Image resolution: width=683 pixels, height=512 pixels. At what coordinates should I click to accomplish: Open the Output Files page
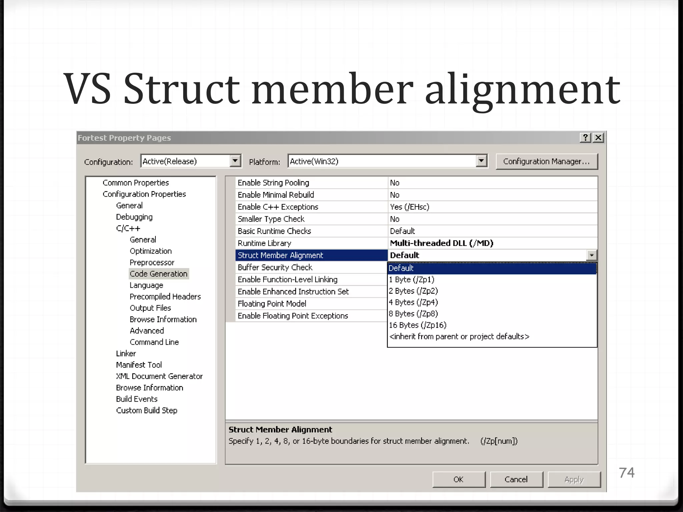point(150,308)
